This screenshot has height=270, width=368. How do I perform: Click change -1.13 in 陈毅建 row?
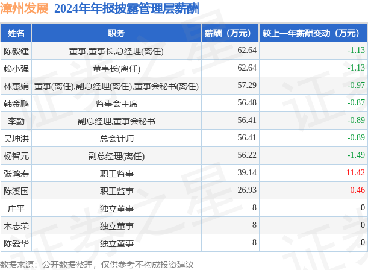(x=356, y=50)
